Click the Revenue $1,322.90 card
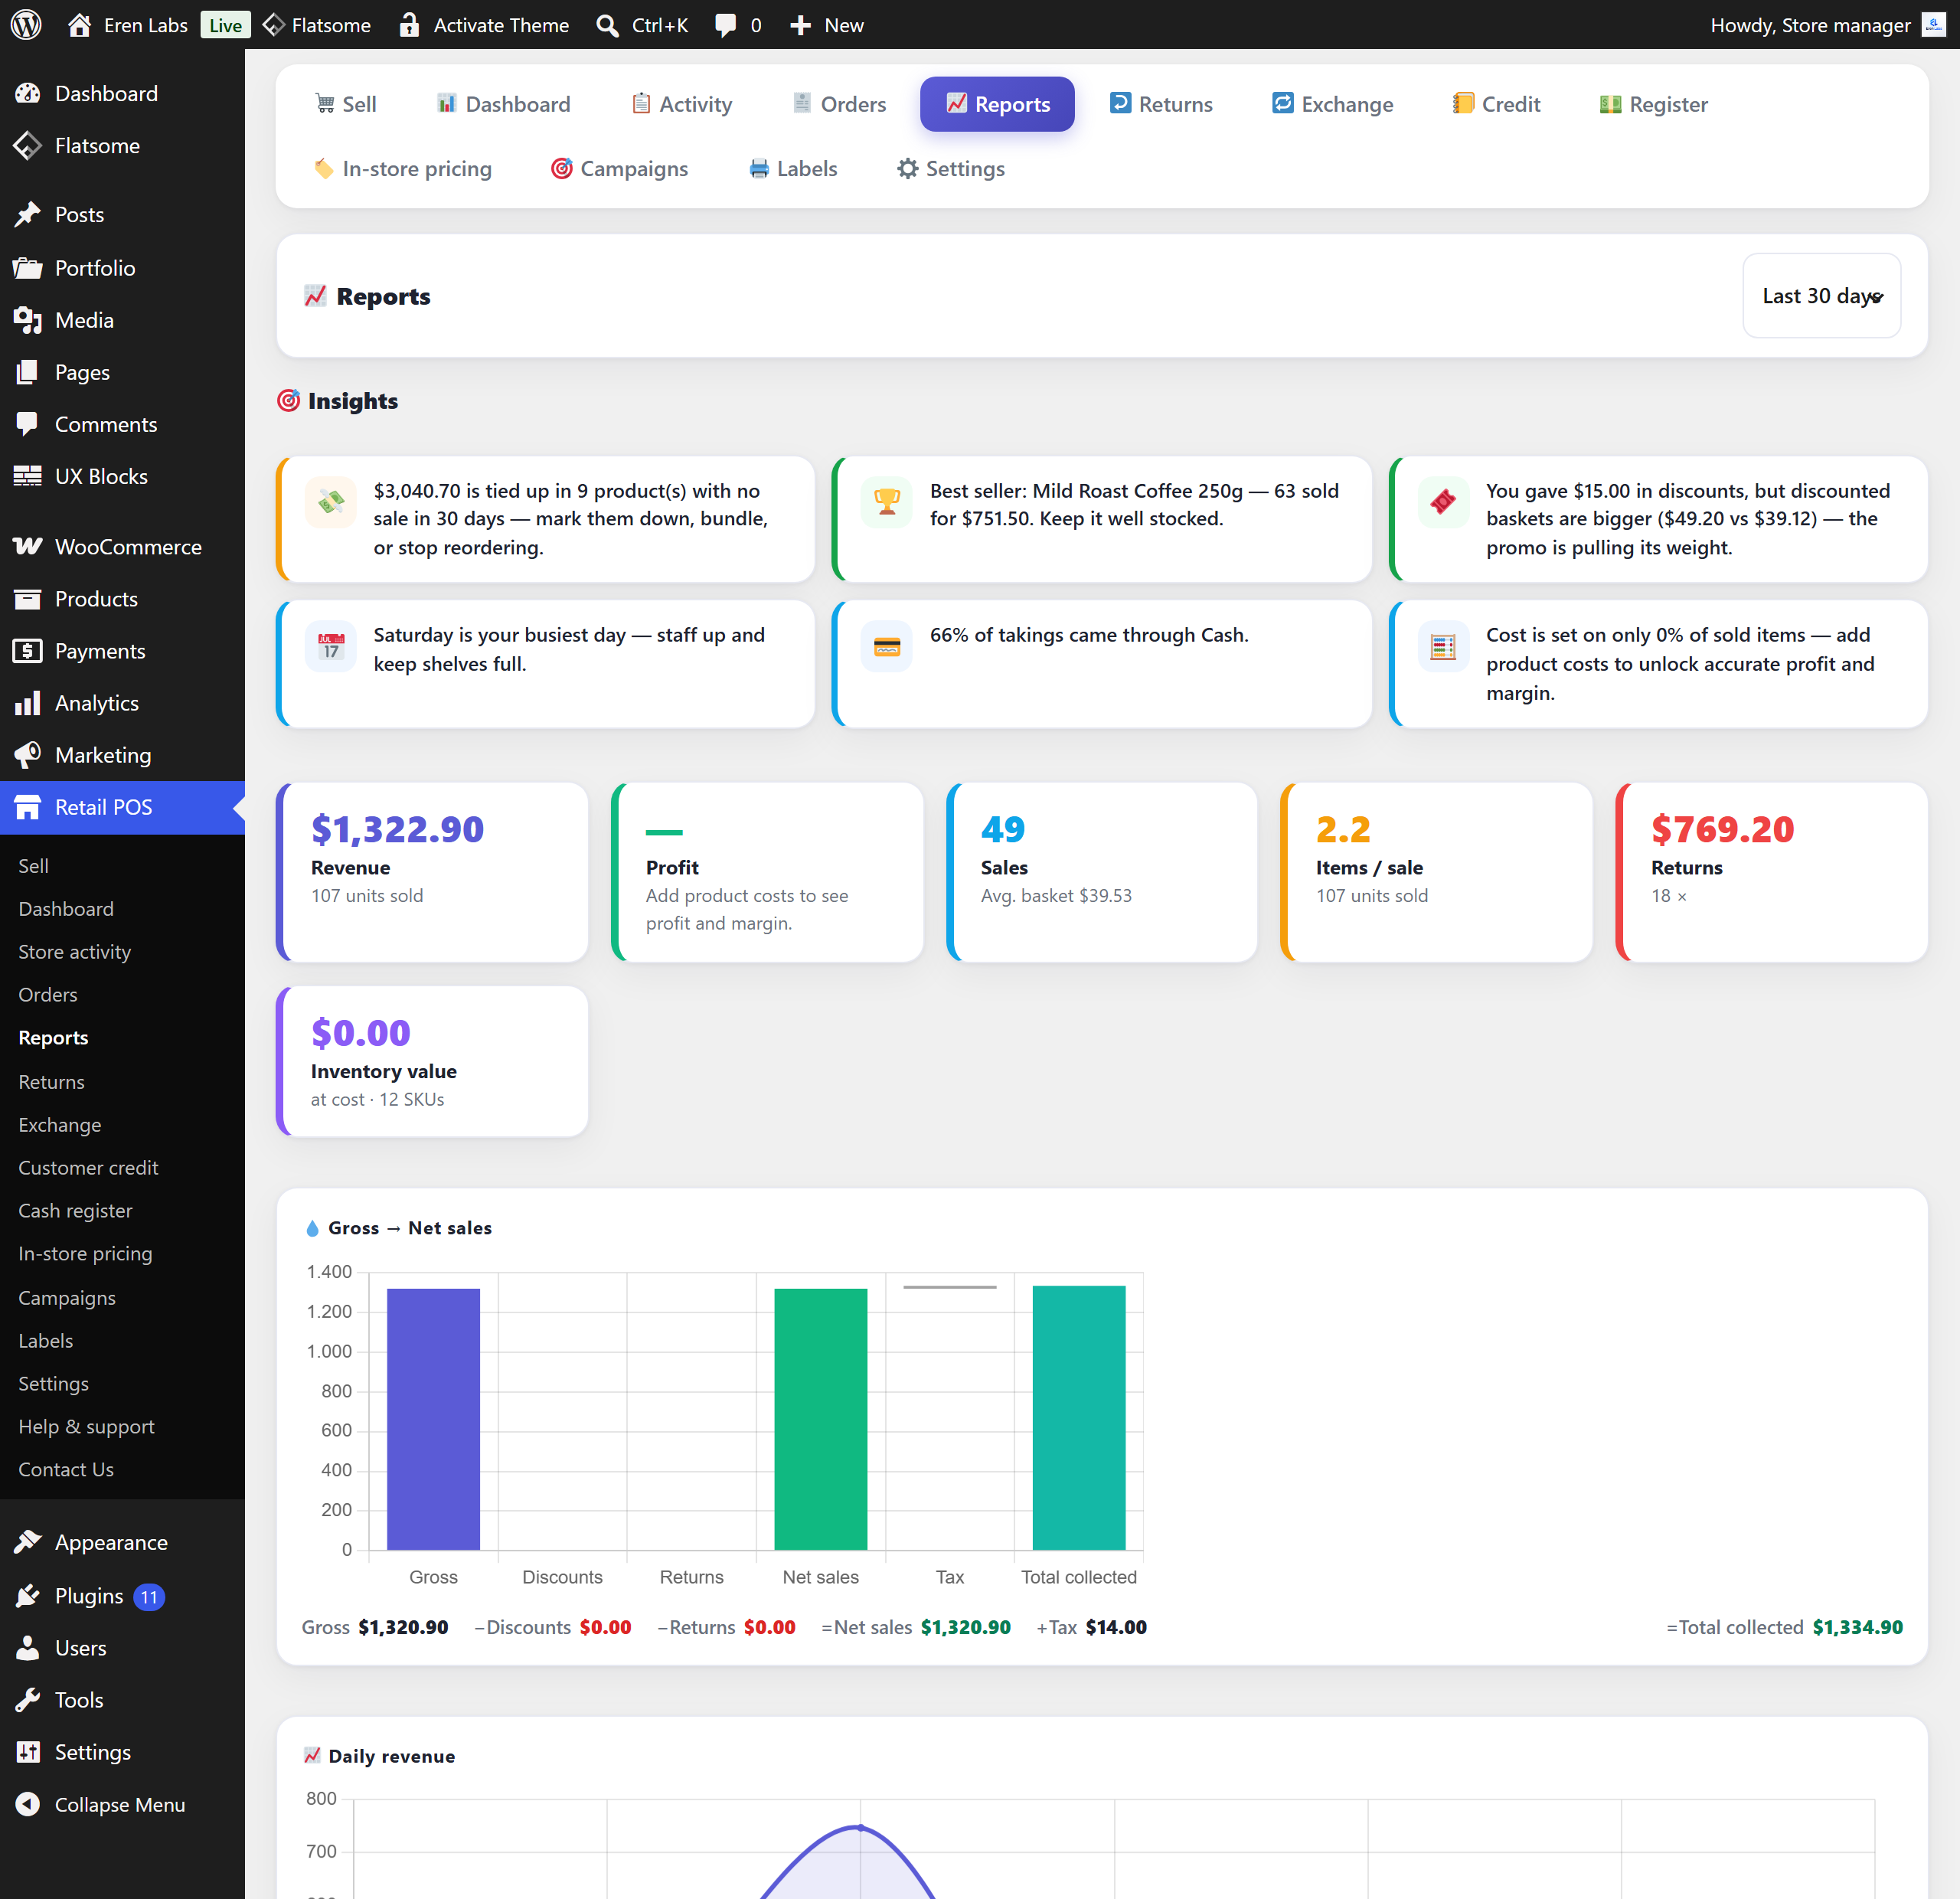 pyautogui.click(x=432, y=871)
